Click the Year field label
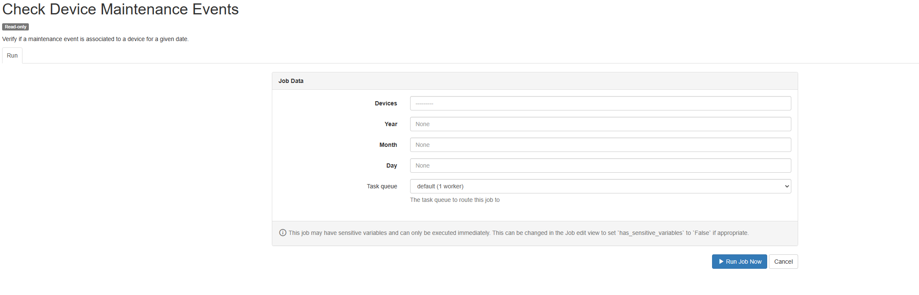919x295 pixels. [391, 124]
